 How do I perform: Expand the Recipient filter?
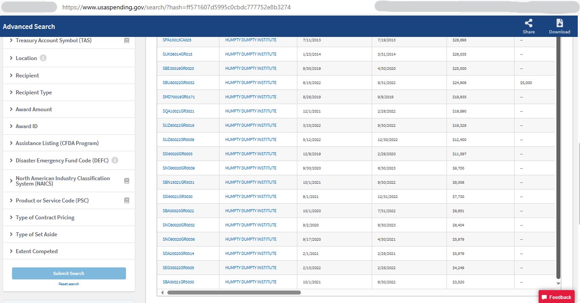click(27, 76)
